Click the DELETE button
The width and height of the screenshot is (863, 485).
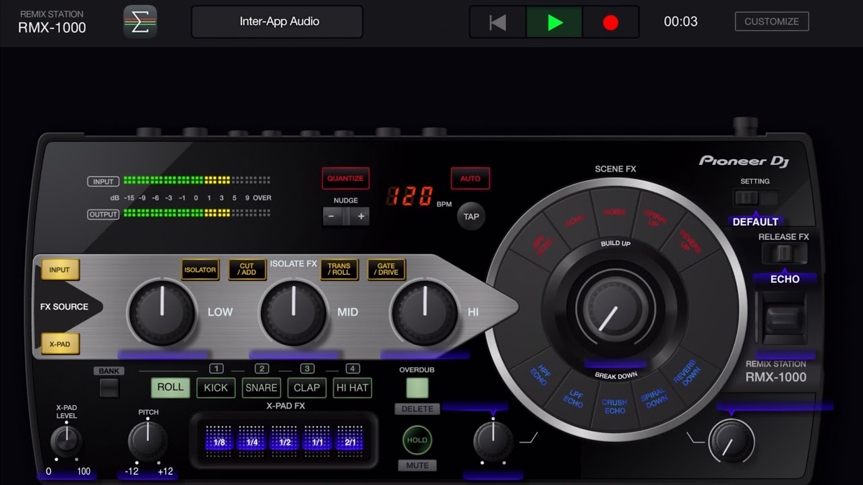417,409
